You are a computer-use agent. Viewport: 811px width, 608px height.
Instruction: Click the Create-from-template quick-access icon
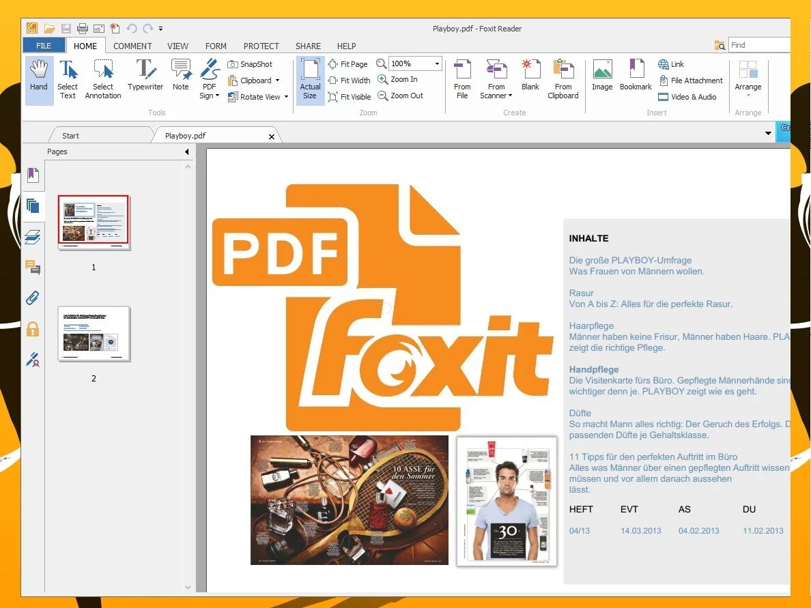[115, 29]
